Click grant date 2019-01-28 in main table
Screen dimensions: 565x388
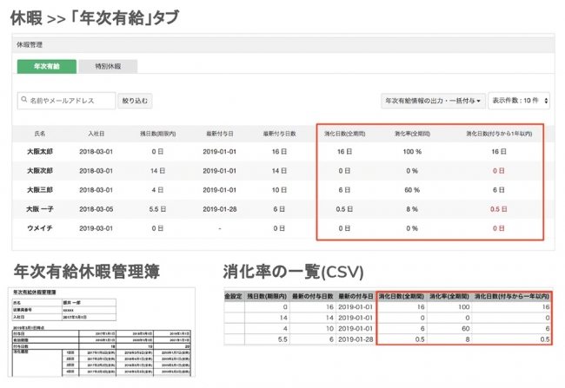[219, 209]
